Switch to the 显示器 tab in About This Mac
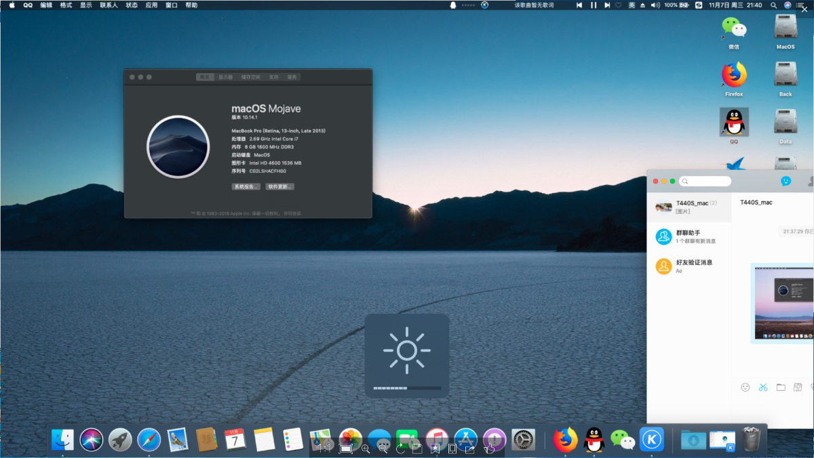The image size is (814, 458). [x=225, y=77]
